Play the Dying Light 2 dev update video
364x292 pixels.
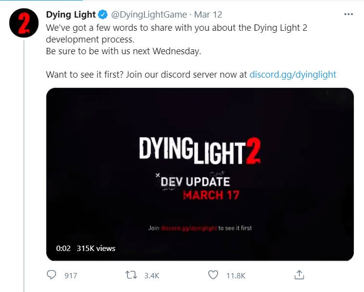(x=200, y=174)
